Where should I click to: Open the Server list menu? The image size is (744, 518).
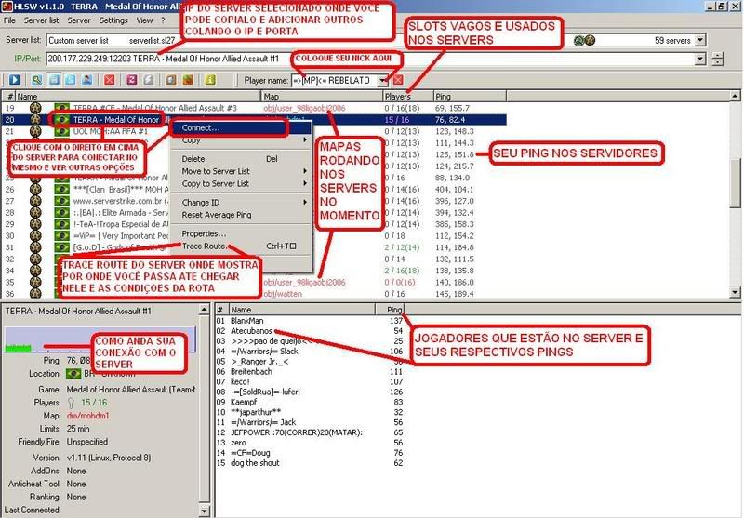(42, 20)
